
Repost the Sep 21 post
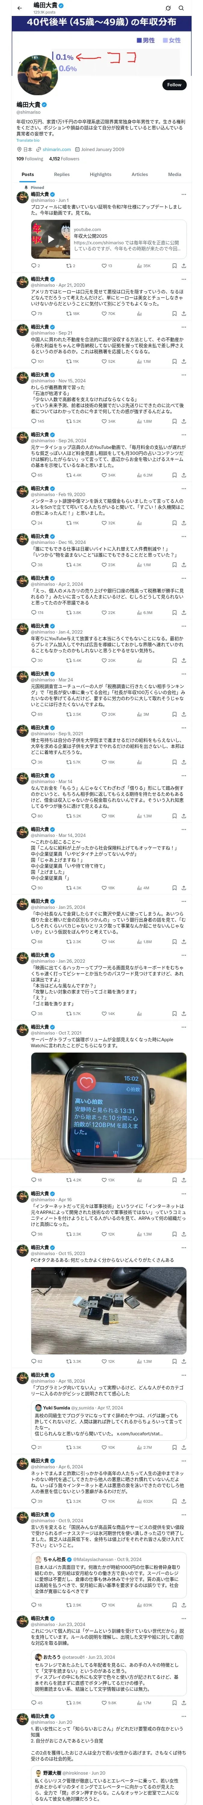coord(69,361)
